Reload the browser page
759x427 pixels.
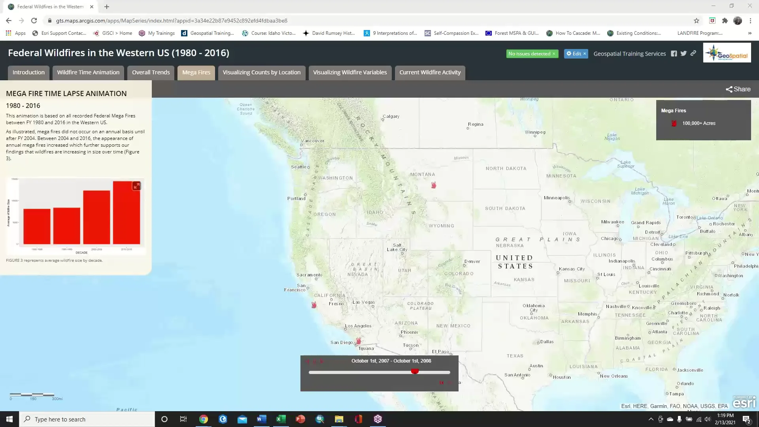click(34, 21)
